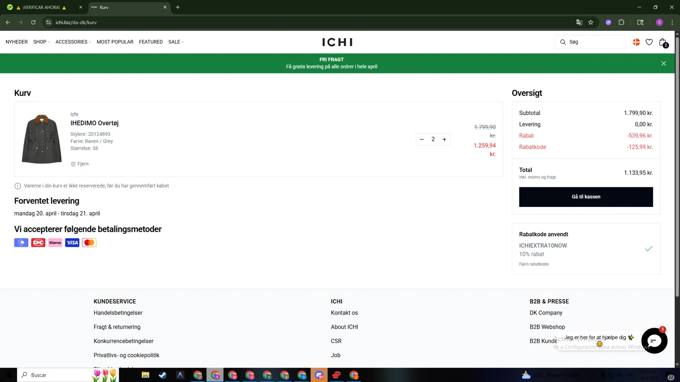Switch to the ¡VERIFICAR AHORA! tab
The image size is (680, 382).
point(44,7)
